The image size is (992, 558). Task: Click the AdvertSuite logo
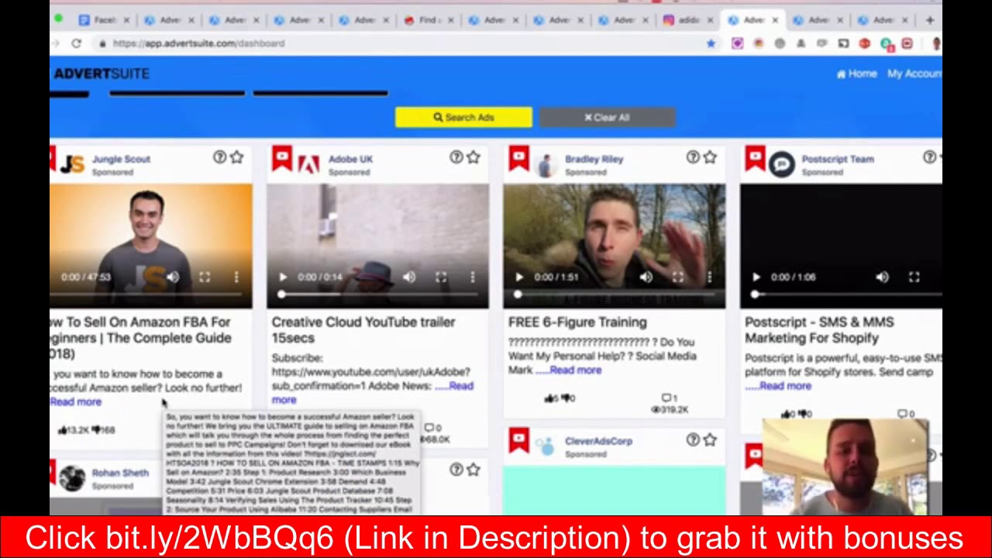[x=102, y=74]
